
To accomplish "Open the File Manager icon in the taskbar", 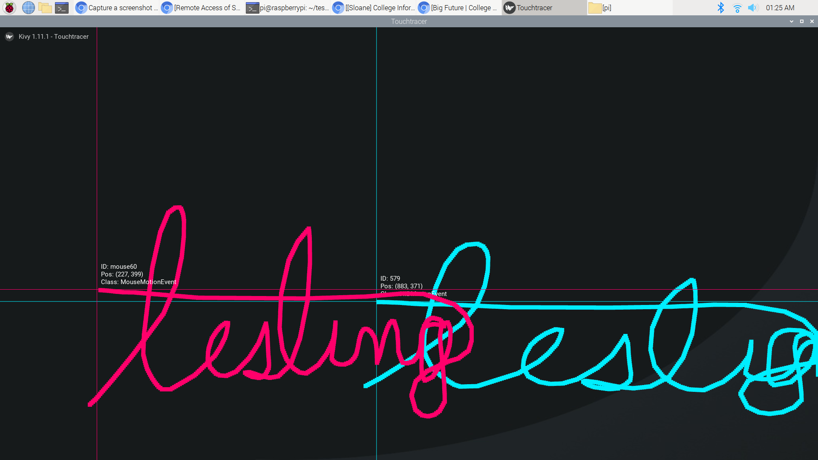I will point(45,7).
